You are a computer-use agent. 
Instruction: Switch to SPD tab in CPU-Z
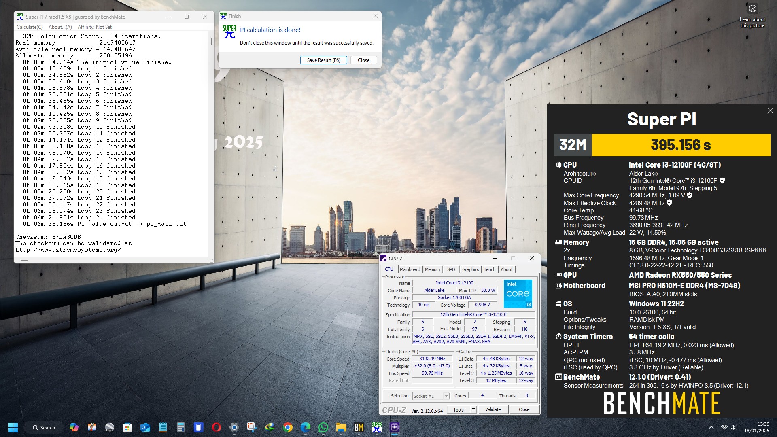[451, 269]
